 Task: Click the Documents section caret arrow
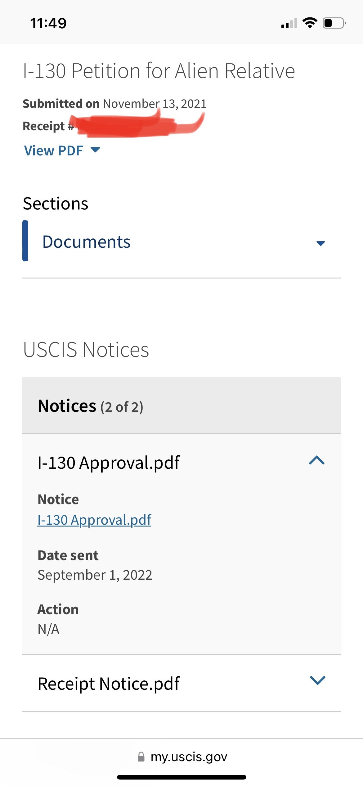click(x=320, y=243)
